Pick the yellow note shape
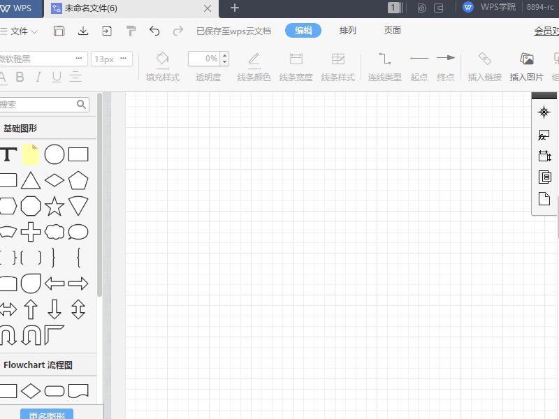Screen dimensions: 559x419 point(30,154)
